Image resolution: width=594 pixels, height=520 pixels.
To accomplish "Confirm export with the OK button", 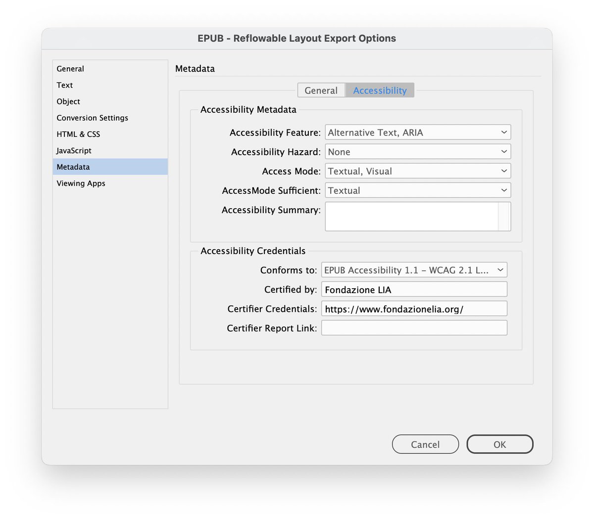I will tap(500, 444).
